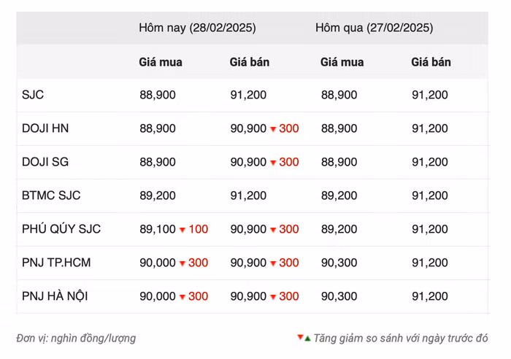Click the down arrow beside PNJ TP.HCM 90,000
This screenshot has height=359, width=511.
(182, 263)
